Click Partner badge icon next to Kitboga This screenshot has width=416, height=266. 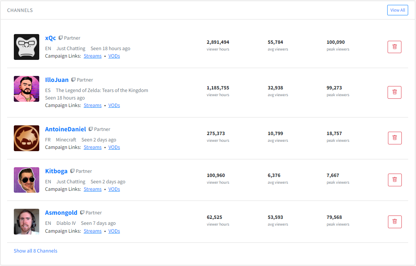click(73, 171)
